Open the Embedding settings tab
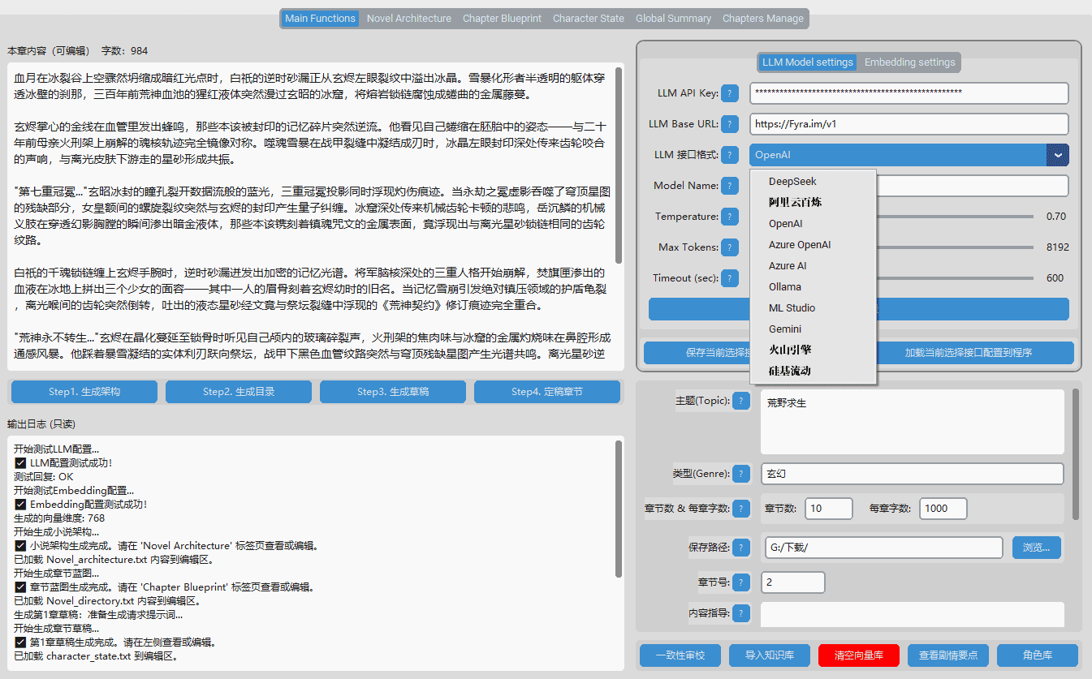The height and width of the screenshot is (679, 1092). pyautogui.click(x=909, y=62)
